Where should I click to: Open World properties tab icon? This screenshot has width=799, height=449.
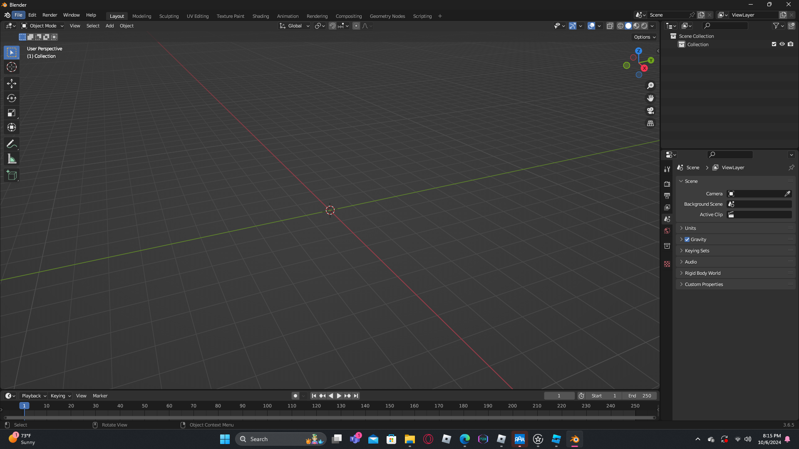click(x=667, y=231)
